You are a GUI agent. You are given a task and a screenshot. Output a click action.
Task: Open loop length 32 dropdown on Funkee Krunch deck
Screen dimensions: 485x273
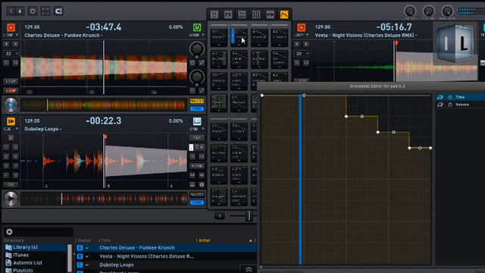(11, 54)
